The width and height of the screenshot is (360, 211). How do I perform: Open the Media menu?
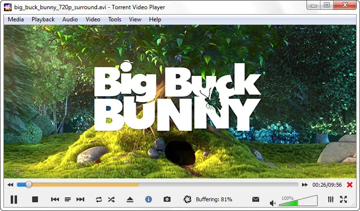pos(16,19)
